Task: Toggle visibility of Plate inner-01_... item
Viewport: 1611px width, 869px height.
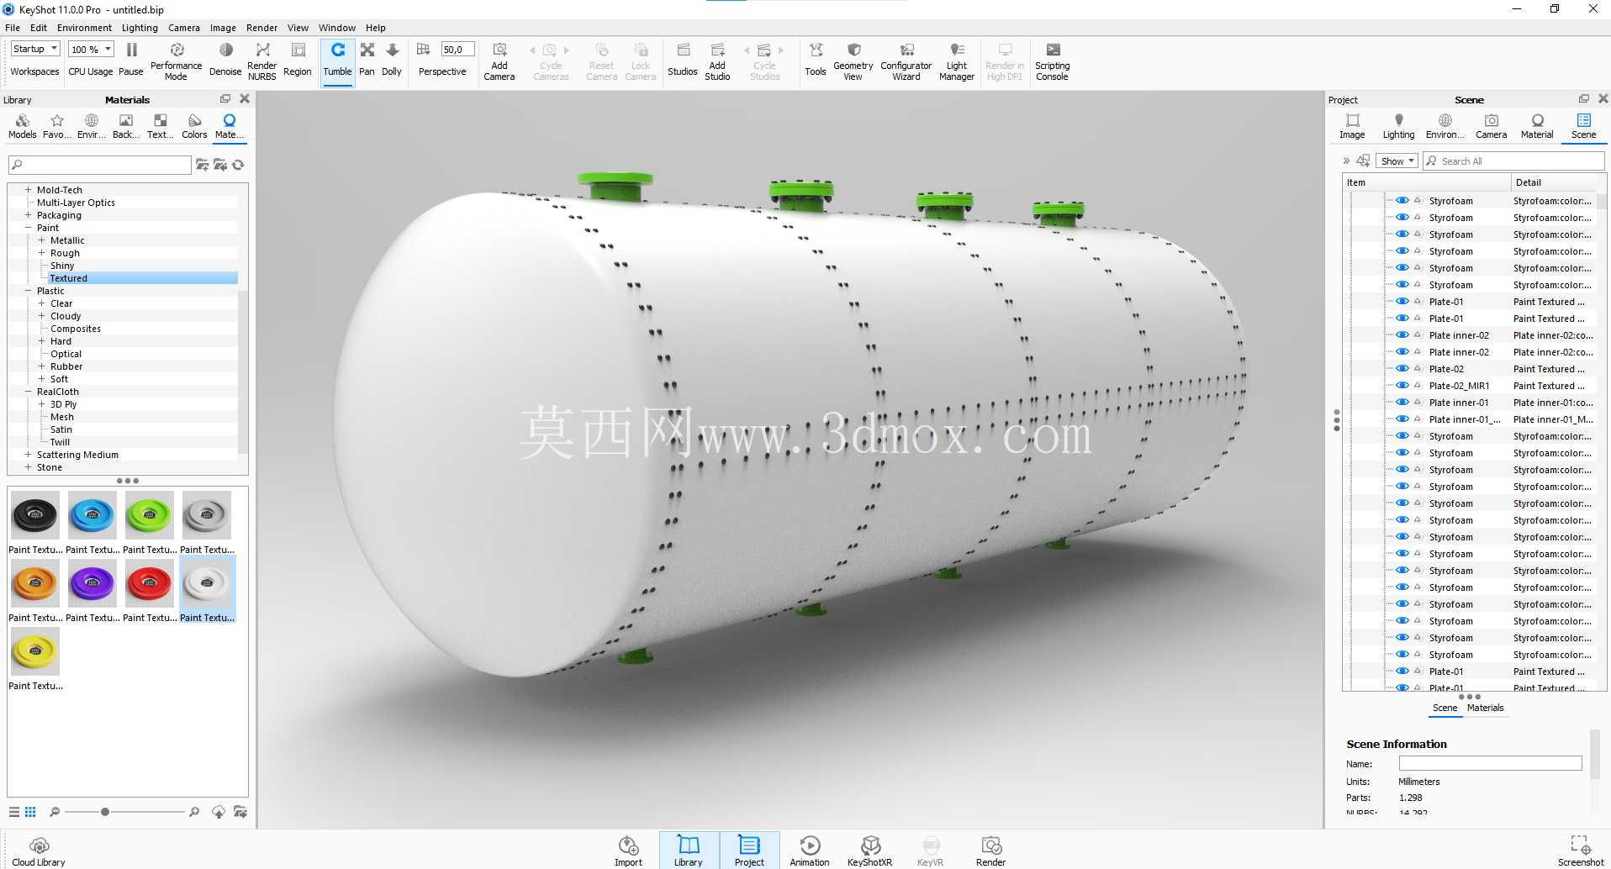Action: [x=1402, y=419]
